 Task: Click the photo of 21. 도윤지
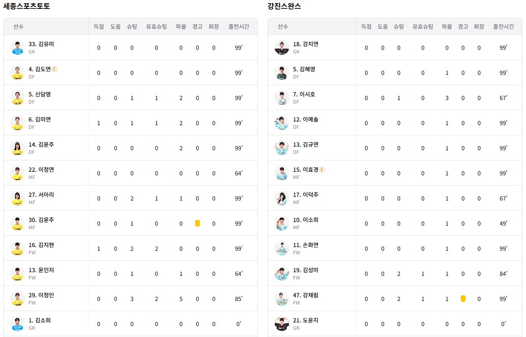[282, 324]
